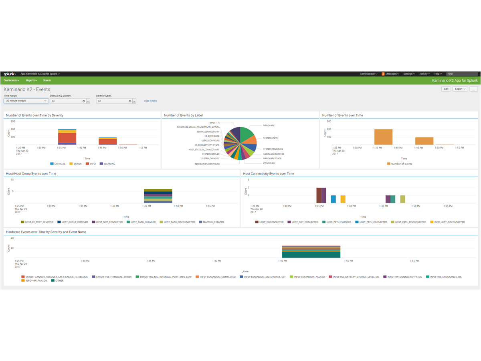The width and height of the screenshot is (481, 361).
Task: Toggle the WARNING series in severity legend
Action: [x=109, y=164]
